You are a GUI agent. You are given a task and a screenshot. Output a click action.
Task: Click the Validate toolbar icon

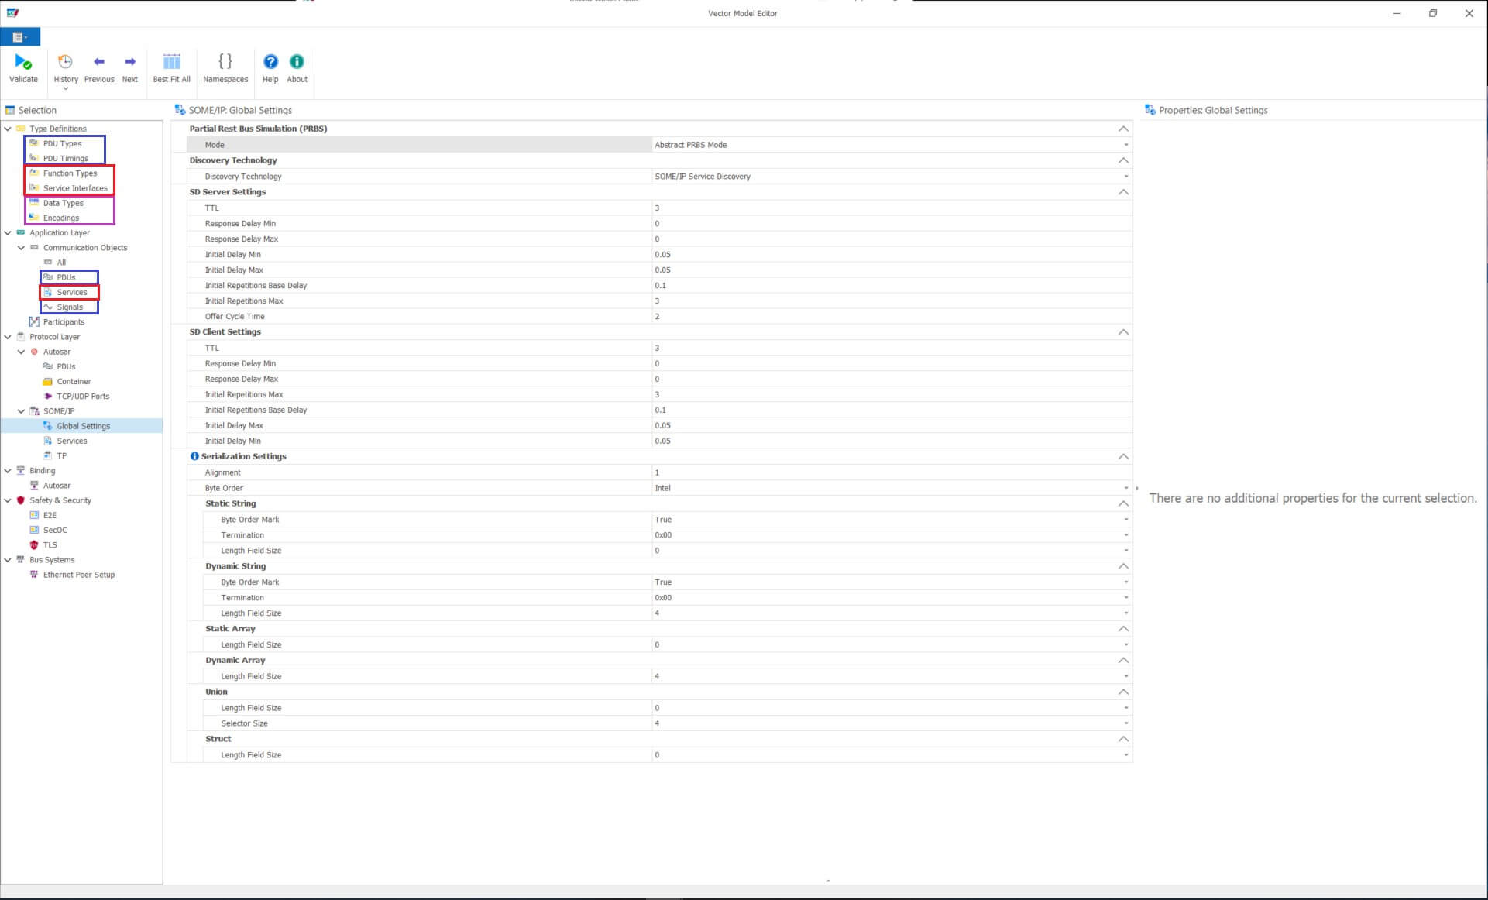(x=23, y=63)
